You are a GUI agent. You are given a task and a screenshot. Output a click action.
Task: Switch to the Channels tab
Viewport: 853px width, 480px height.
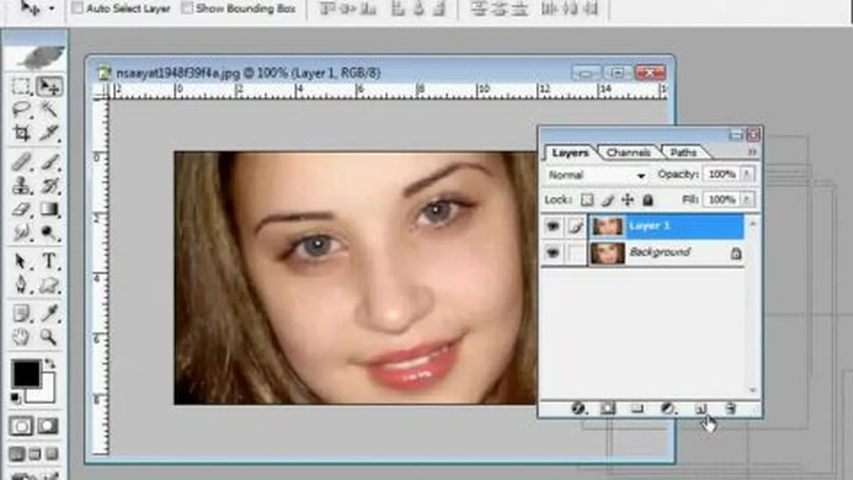(628, 152)
